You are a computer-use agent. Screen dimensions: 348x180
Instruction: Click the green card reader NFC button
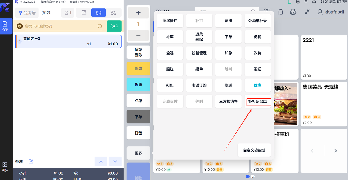tap(114, 26)
